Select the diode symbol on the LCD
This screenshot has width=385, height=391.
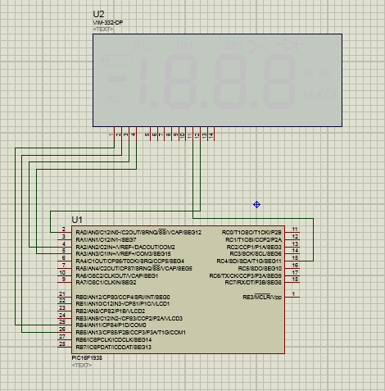(x=291, y=45)
